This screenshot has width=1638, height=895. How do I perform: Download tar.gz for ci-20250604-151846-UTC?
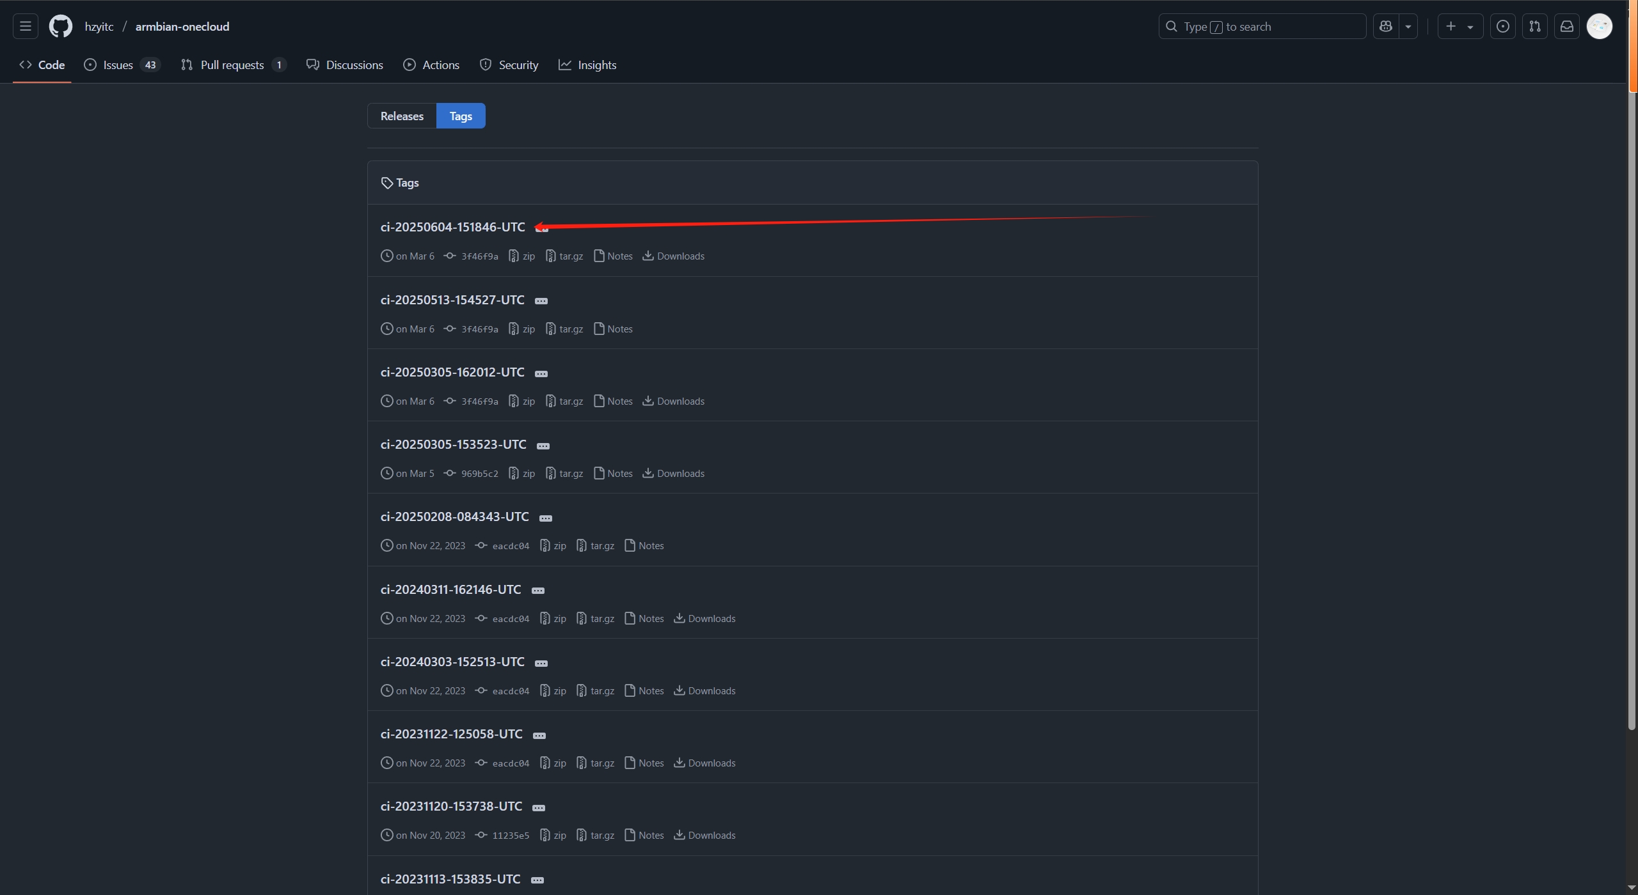point(564,256)
